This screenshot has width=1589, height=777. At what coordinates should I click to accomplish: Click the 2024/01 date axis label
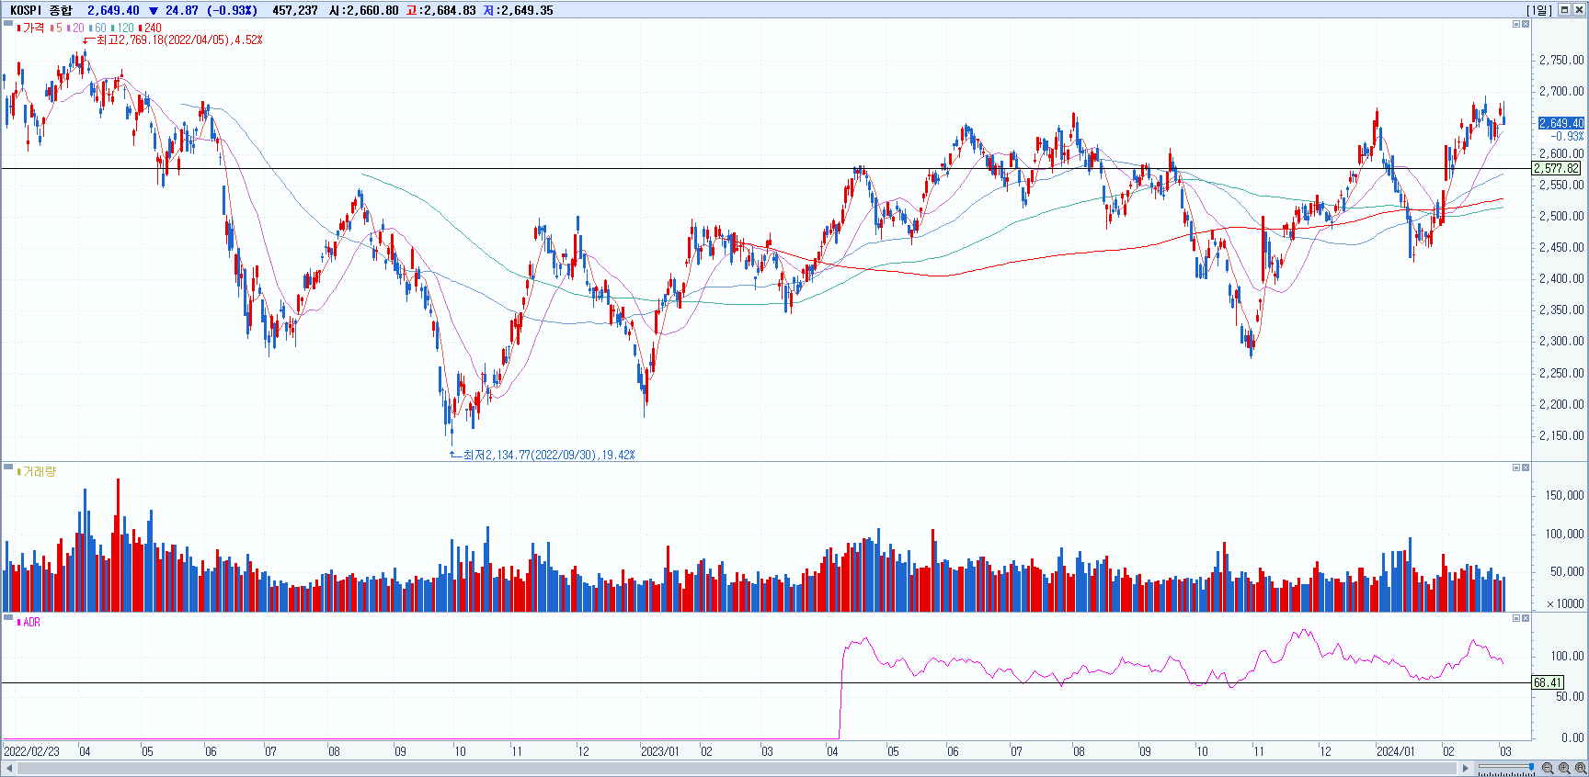[1395, 751]
